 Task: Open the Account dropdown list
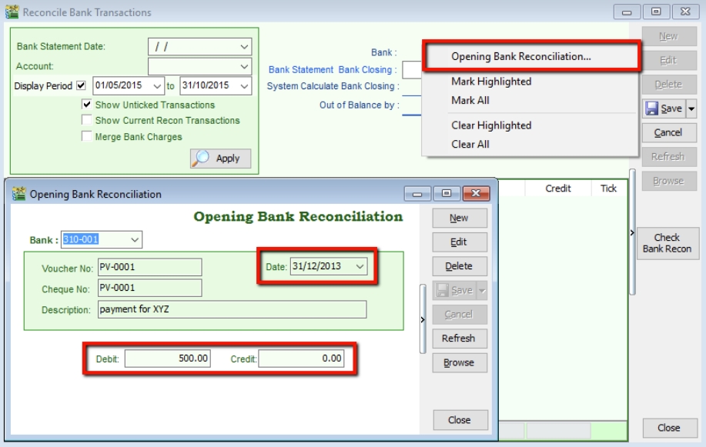pos(244,67)
